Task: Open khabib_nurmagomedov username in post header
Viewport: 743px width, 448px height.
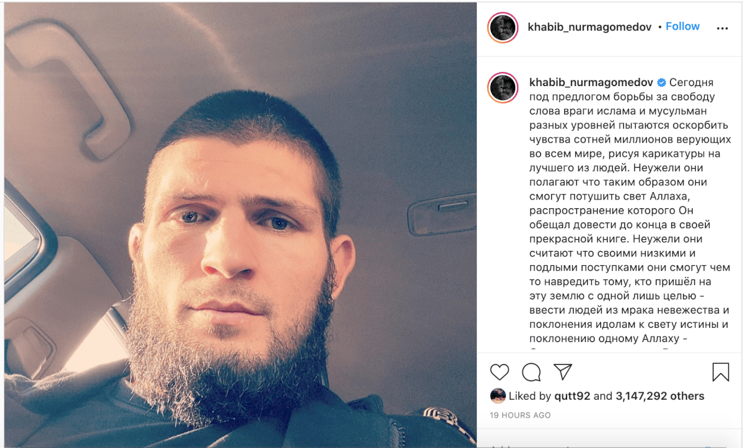Action: tap(589, 27)
